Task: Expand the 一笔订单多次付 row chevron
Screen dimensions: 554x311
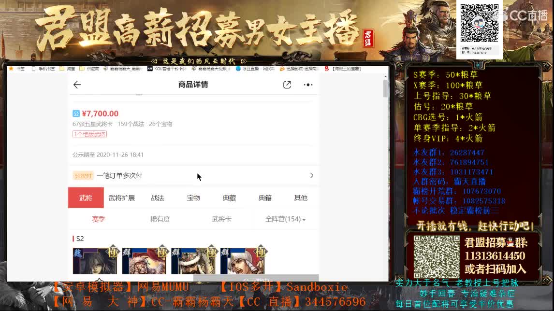Action: coord(312,175)
